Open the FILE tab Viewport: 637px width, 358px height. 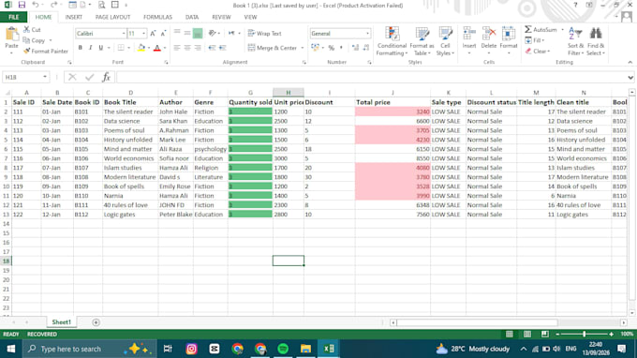click(x=13, y=17)
